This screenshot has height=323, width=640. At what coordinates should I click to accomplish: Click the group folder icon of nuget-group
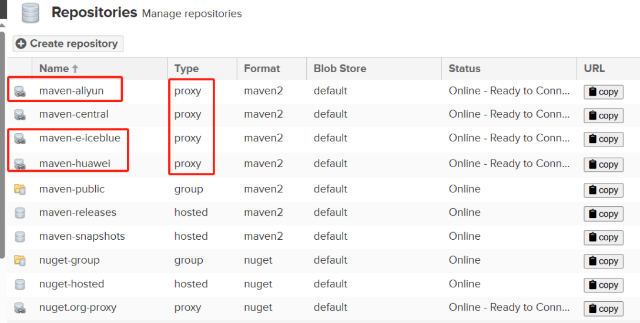(19, 260)
